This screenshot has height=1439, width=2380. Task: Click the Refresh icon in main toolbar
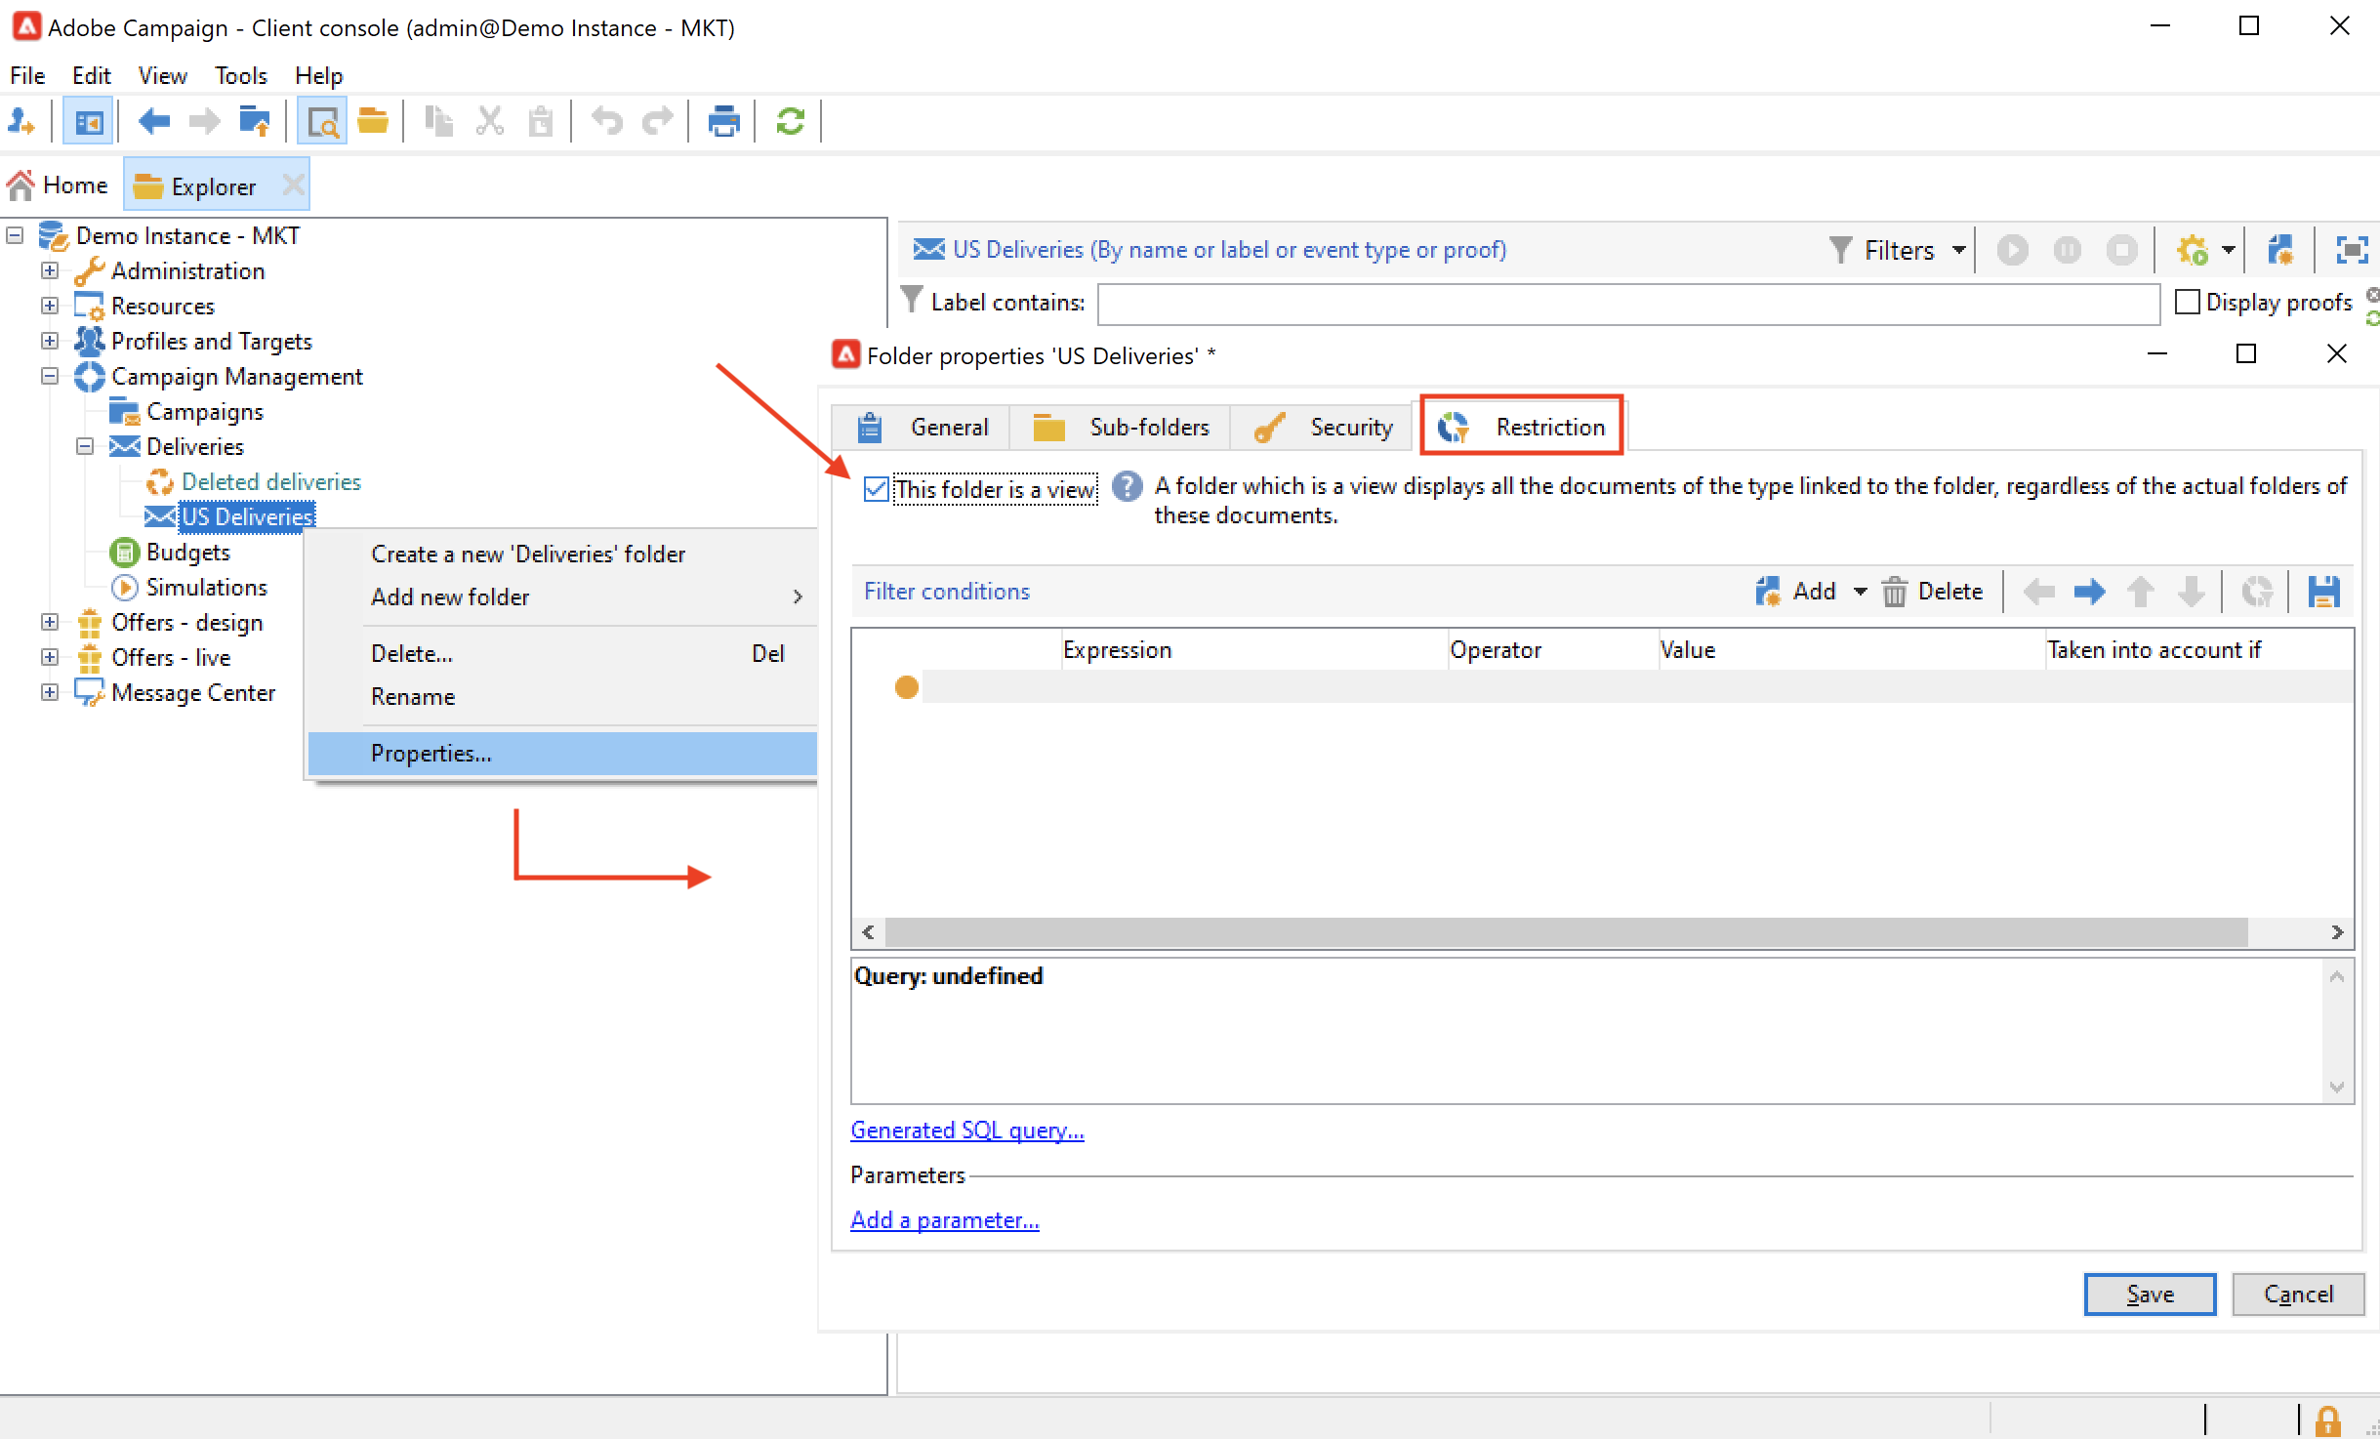click(x=790, y=122)
